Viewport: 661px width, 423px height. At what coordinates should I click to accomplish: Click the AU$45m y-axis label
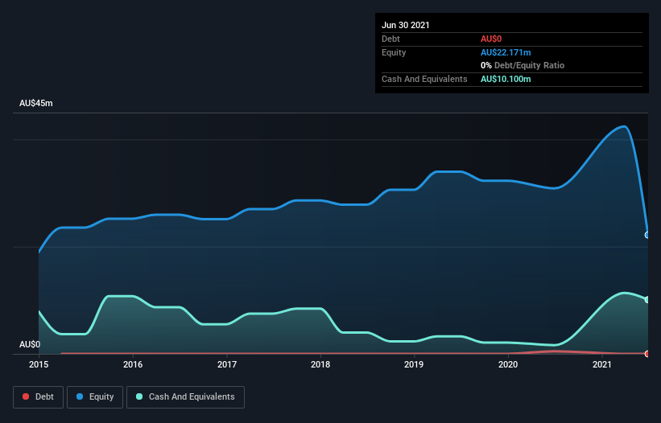coord(36,104)
